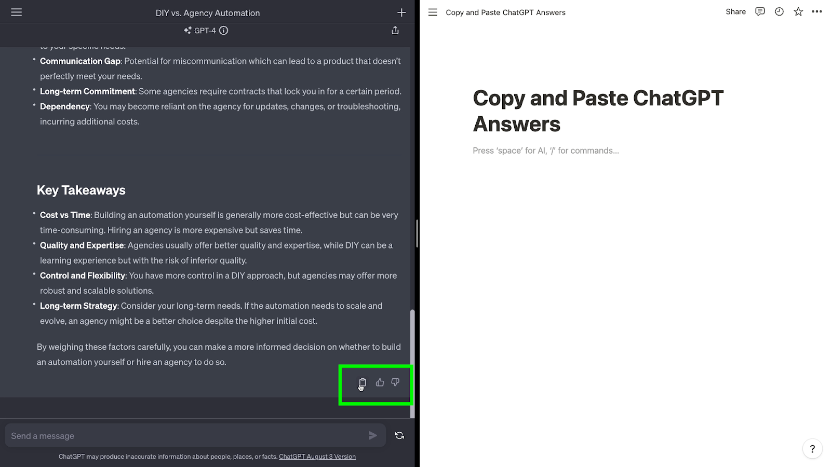Click the Notion breadcrumb page title
Viewport: 831px width, 467px height.
(x=505, y=12)
